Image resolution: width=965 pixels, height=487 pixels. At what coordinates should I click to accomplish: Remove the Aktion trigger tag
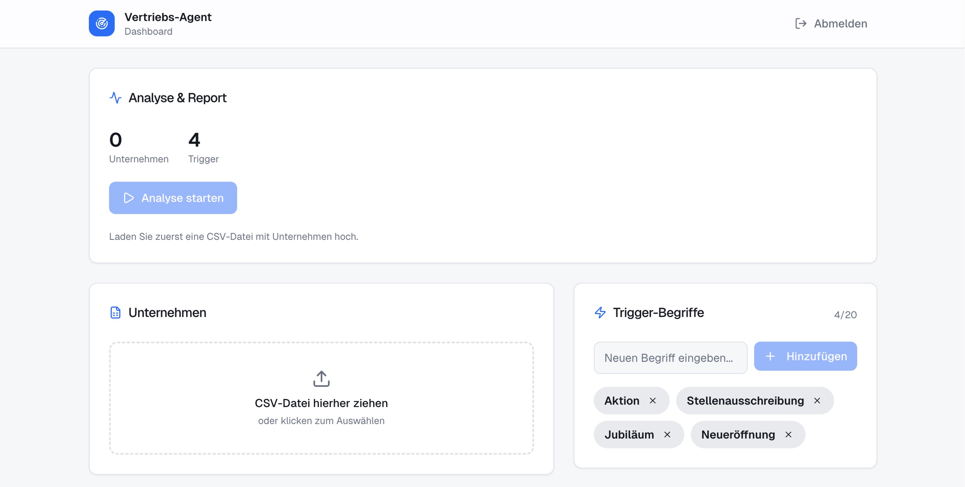653,401
